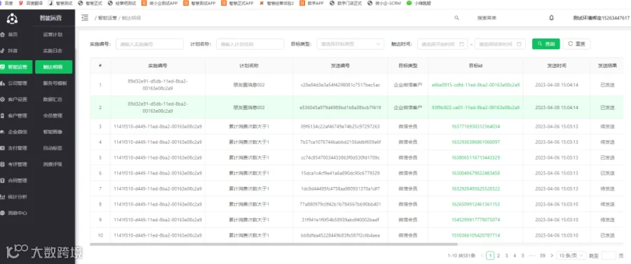Screen dimensions: 631x264
Task: Select the 触达明细 submenu item
Action: click(x=54, y=67)
